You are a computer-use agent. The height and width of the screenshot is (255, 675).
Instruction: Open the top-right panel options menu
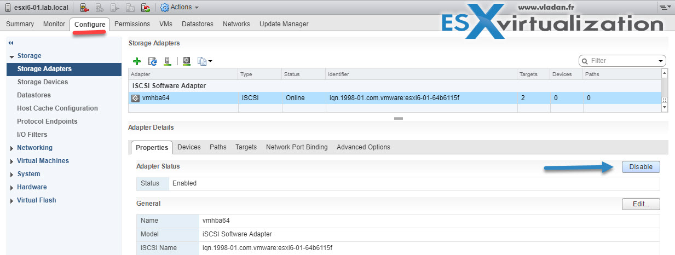(665, 8)
